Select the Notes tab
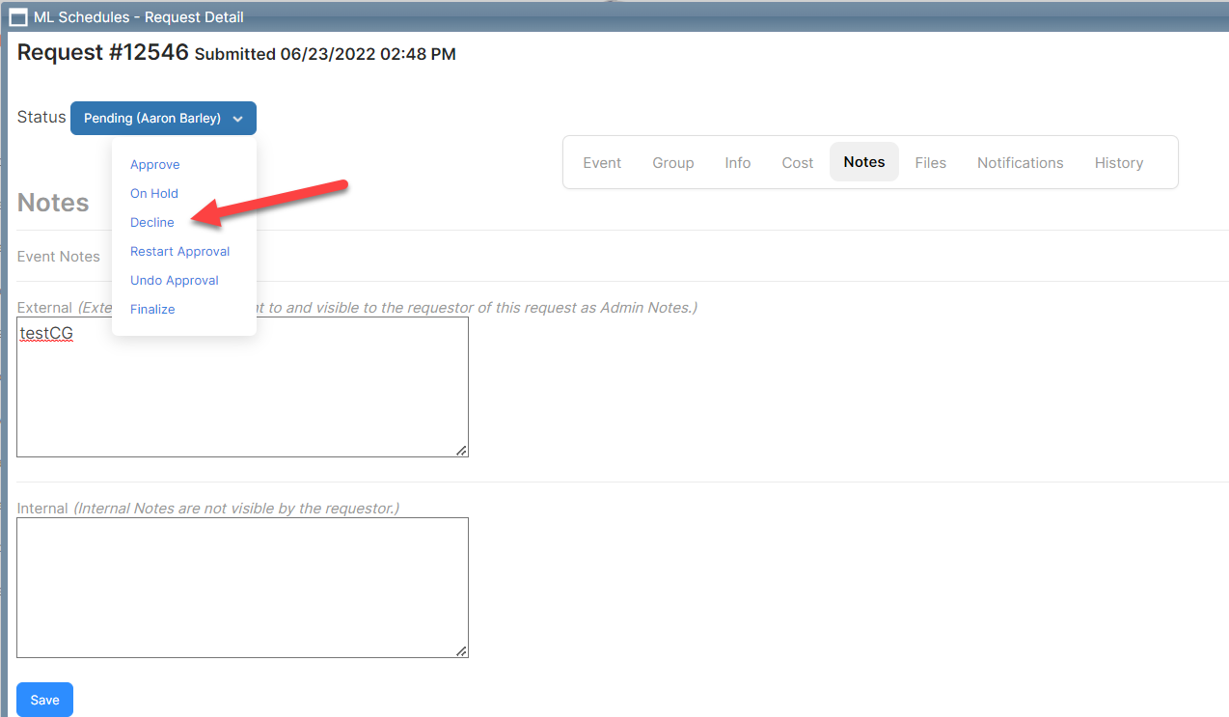Image resolution: width=1229 pixels, height=717 pixels. point(864,162)
